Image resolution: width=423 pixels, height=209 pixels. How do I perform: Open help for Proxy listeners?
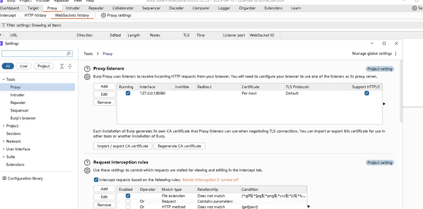pyautogui.click(x=87, y=69)
